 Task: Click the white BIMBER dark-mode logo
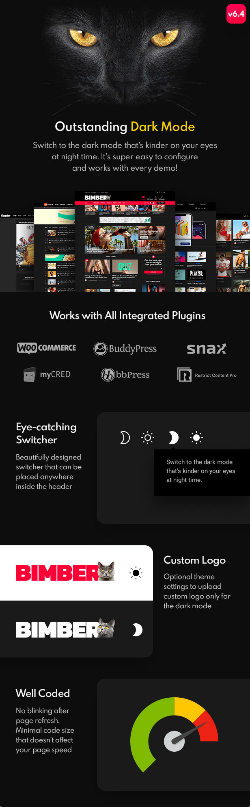[65, 629]
